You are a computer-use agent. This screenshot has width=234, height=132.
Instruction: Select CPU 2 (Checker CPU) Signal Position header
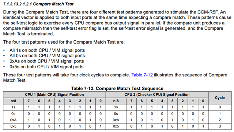click(x=157, y=95)
